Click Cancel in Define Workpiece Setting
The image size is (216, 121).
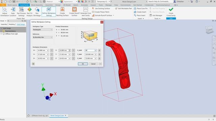coord(93,64)
